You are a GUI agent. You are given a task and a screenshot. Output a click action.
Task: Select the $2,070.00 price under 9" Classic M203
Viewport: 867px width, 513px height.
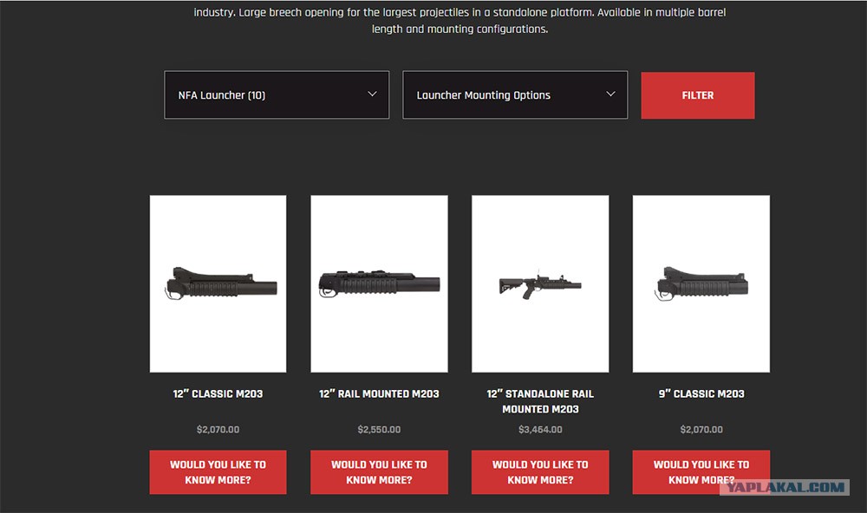click(701, 430)
